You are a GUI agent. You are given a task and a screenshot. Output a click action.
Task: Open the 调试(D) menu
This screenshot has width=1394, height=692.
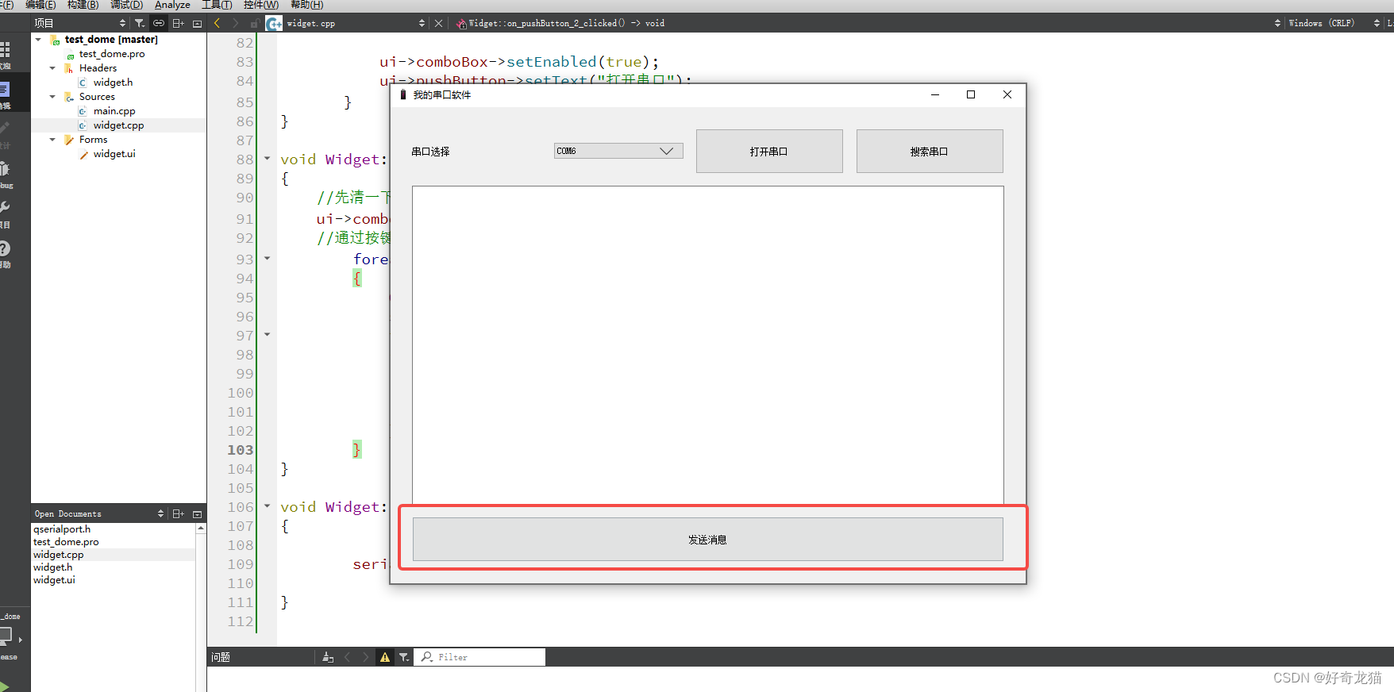pyautogui.click(x=127, y=5)
